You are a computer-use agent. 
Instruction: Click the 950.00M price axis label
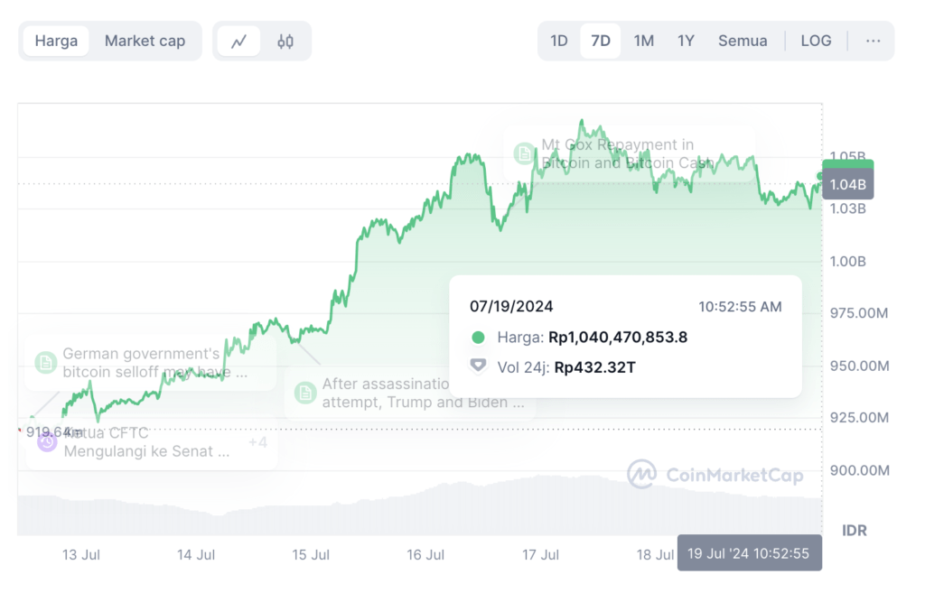[859, 366]
